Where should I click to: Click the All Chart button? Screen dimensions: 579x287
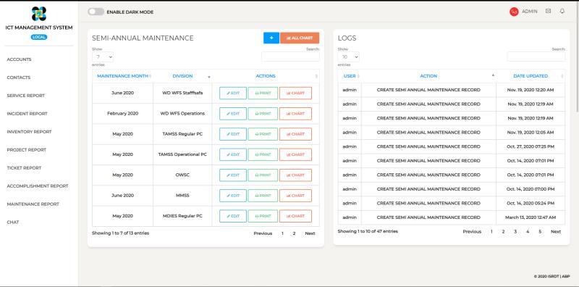tap(300, 38)
